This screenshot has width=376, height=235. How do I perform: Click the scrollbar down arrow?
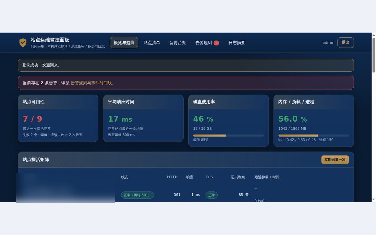373,199
